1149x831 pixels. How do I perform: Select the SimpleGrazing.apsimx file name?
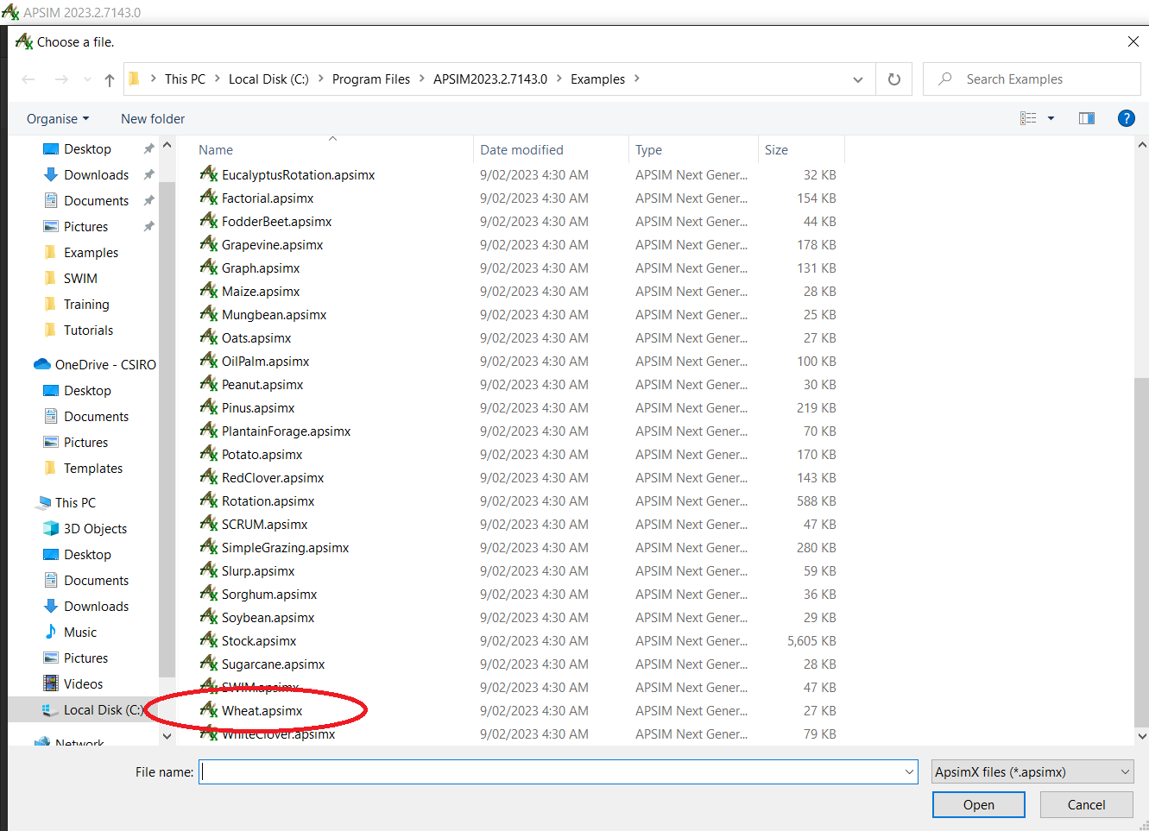(285, 548)
